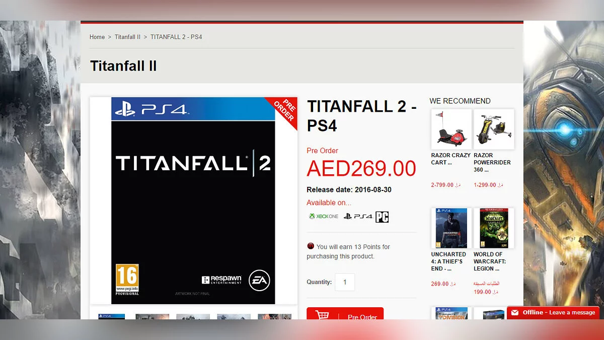The width and height of the screenshot is (604, 340).
Task: View Uncharted 4: A Thief's End product
Action: [x=451, y=228]
